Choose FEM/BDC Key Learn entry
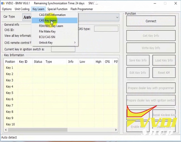 [x=55, y=26]
